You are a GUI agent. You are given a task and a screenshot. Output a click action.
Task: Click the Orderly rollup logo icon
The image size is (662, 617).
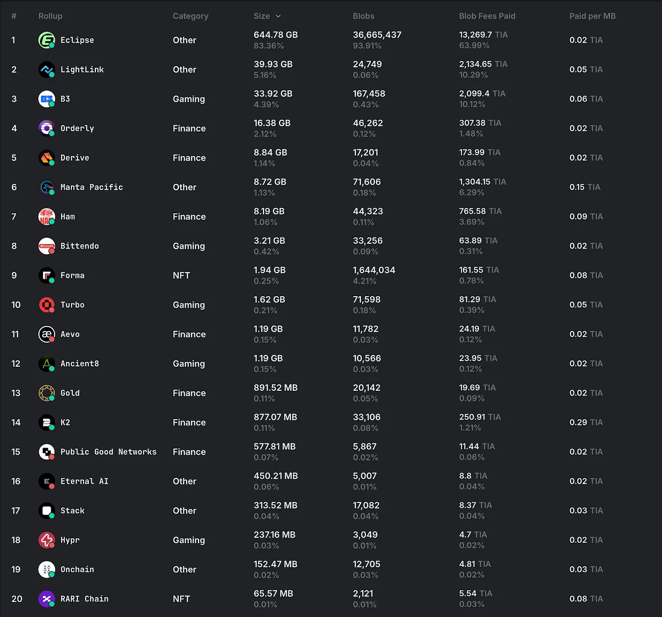point(46,128)
